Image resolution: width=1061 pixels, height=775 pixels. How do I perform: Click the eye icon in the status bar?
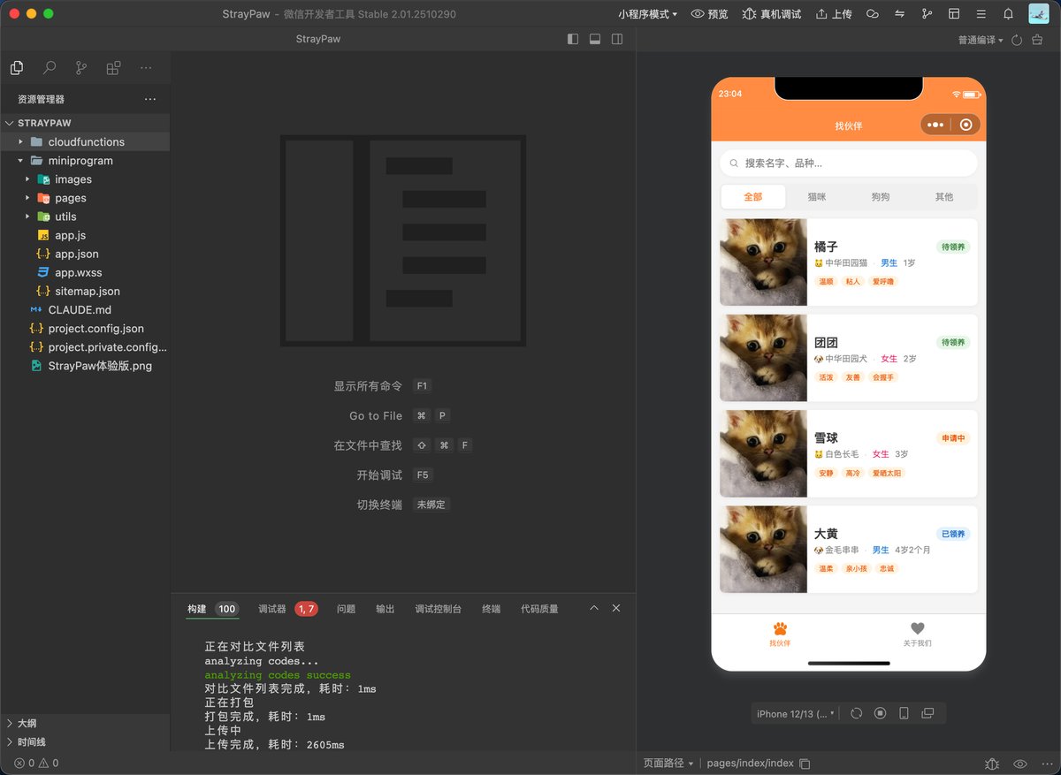point(1020,764)
